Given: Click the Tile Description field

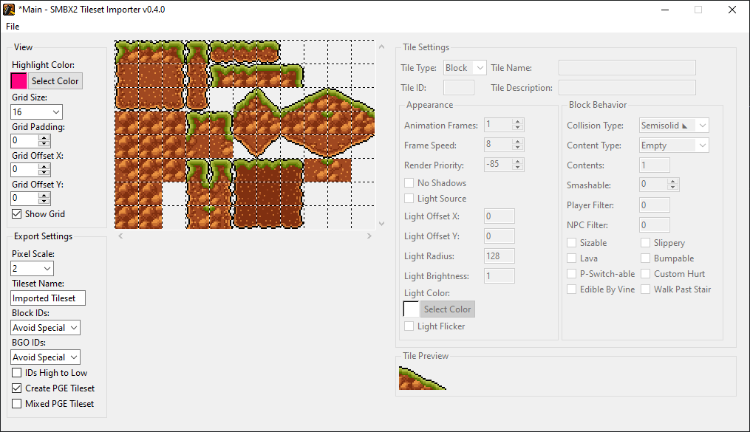Looking at the screenshot, I should [627, 88].
